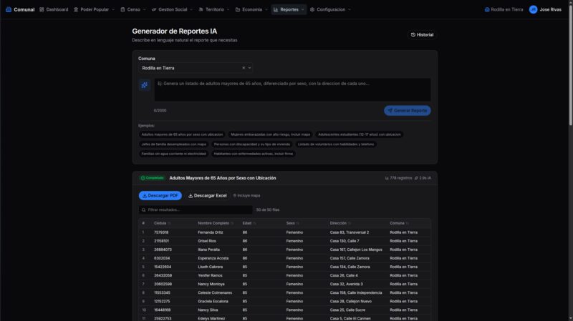Click the AI sparkle icon beside prompt
Screen dimensions: 573x321
145,85
